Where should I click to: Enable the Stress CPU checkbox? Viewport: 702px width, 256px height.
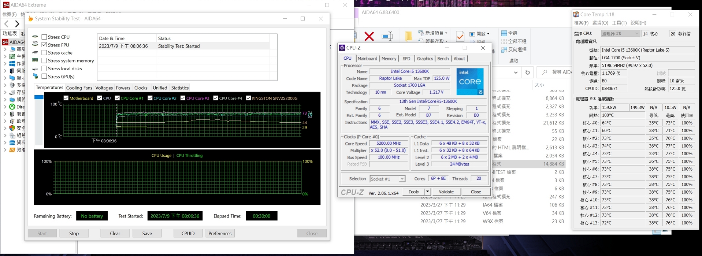(44, 37)
